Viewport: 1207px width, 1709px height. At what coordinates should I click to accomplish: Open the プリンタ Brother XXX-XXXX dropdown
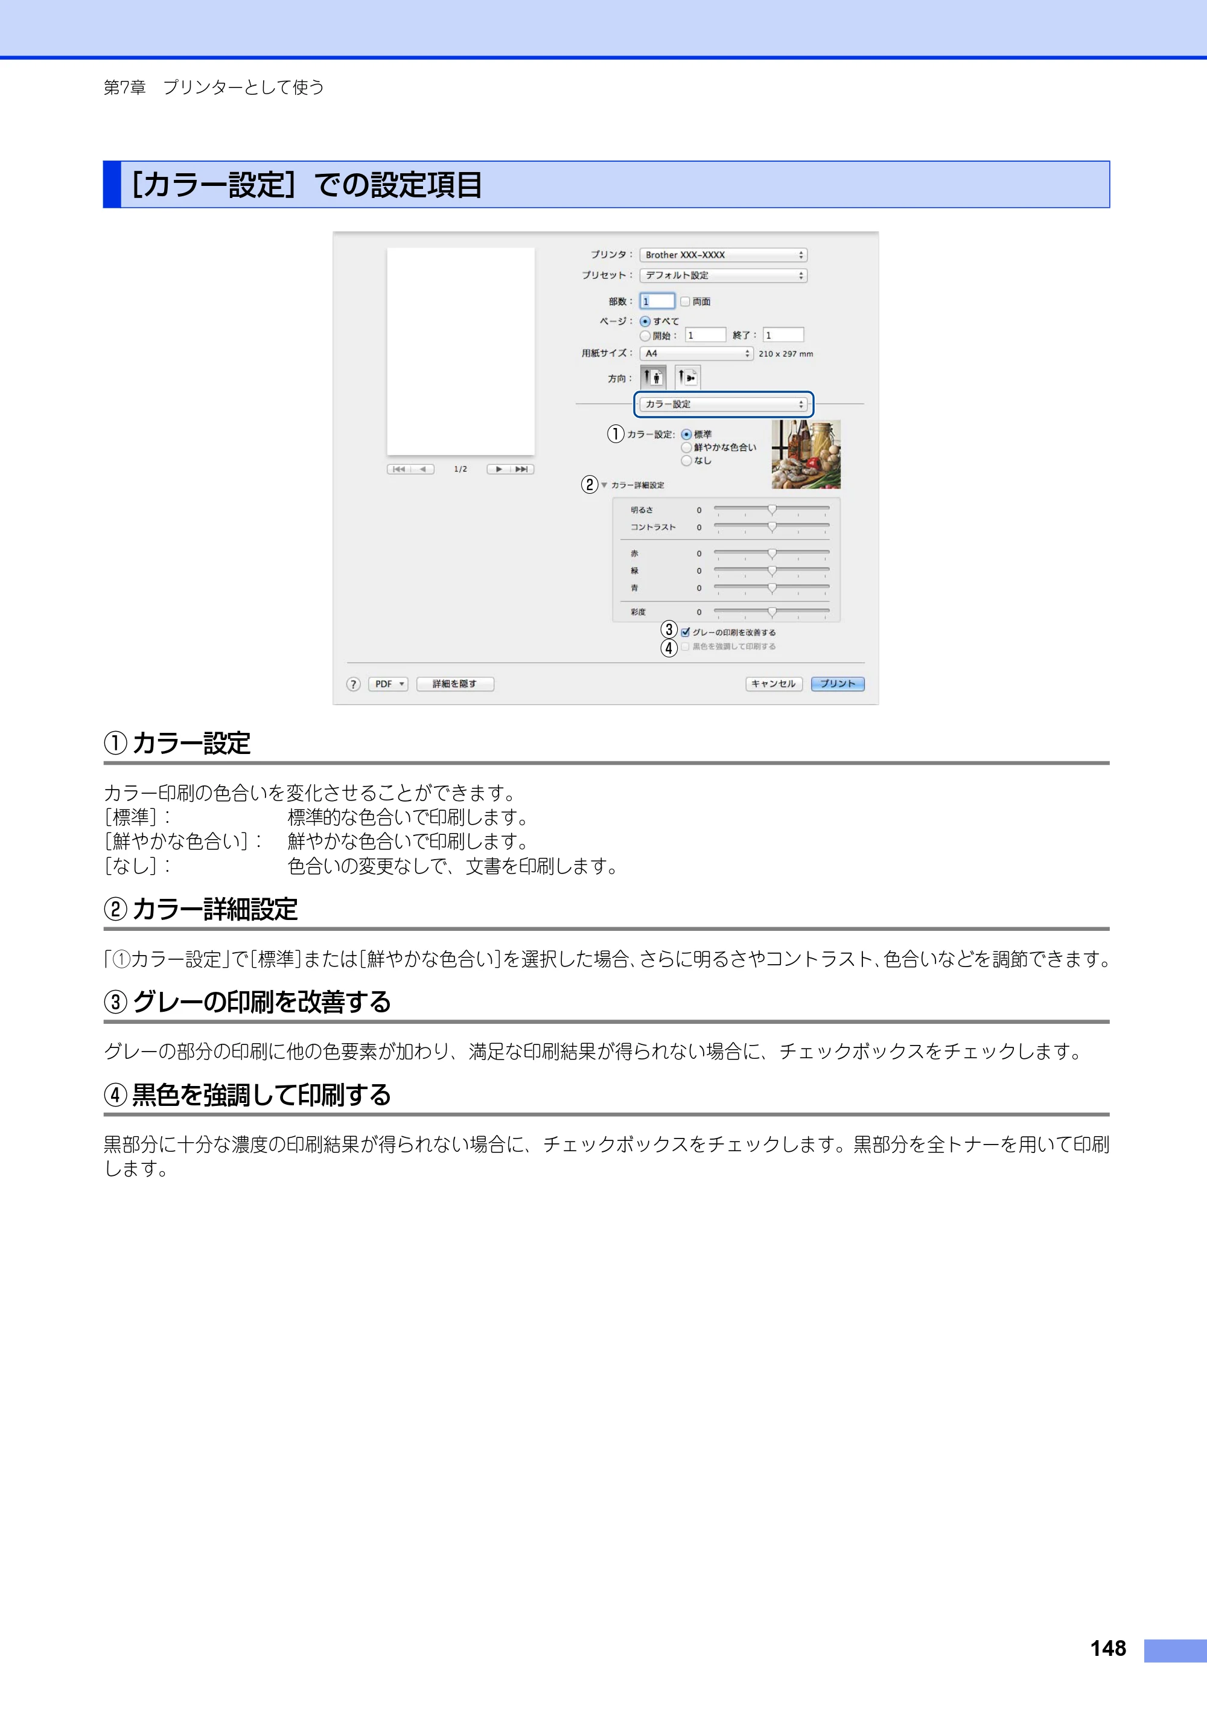point(724,255)
